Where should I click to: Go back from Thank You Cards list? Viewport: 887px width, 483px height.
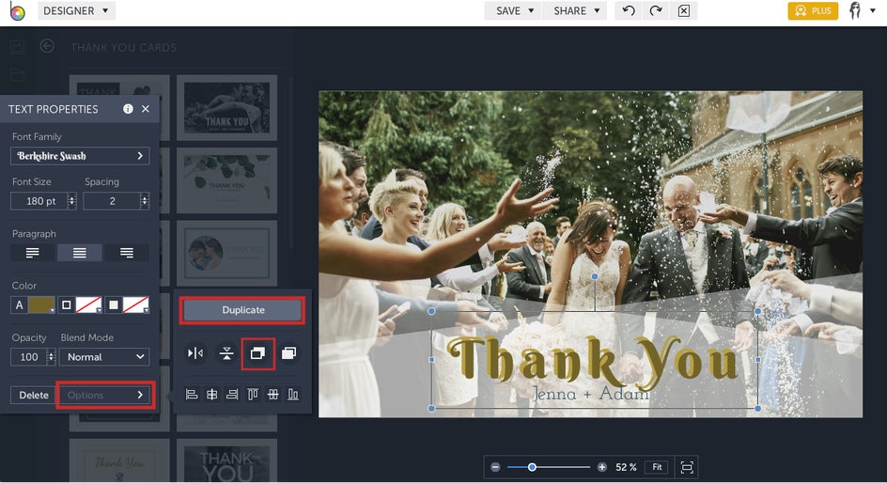[47, 46]
